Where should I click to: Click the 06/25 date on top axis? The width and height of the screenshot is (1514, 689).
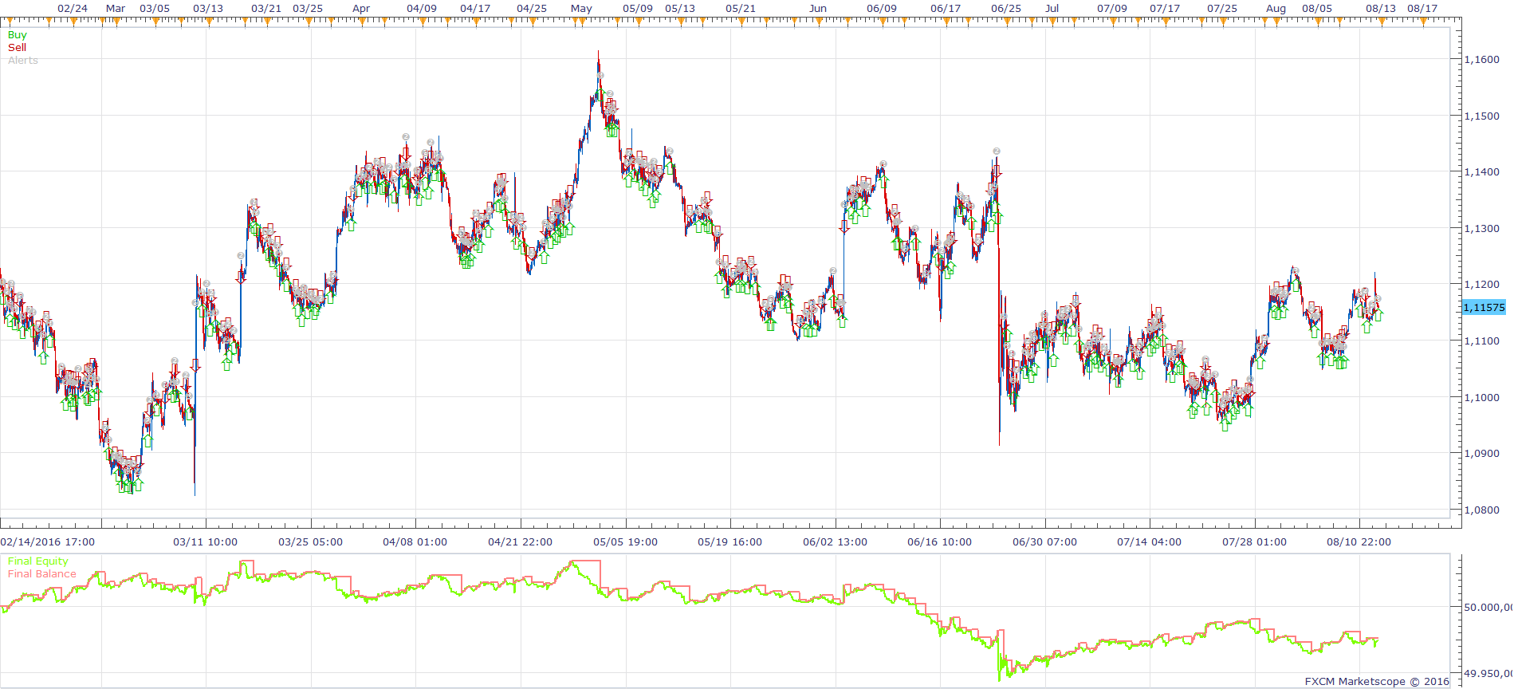pos(1006,9)
